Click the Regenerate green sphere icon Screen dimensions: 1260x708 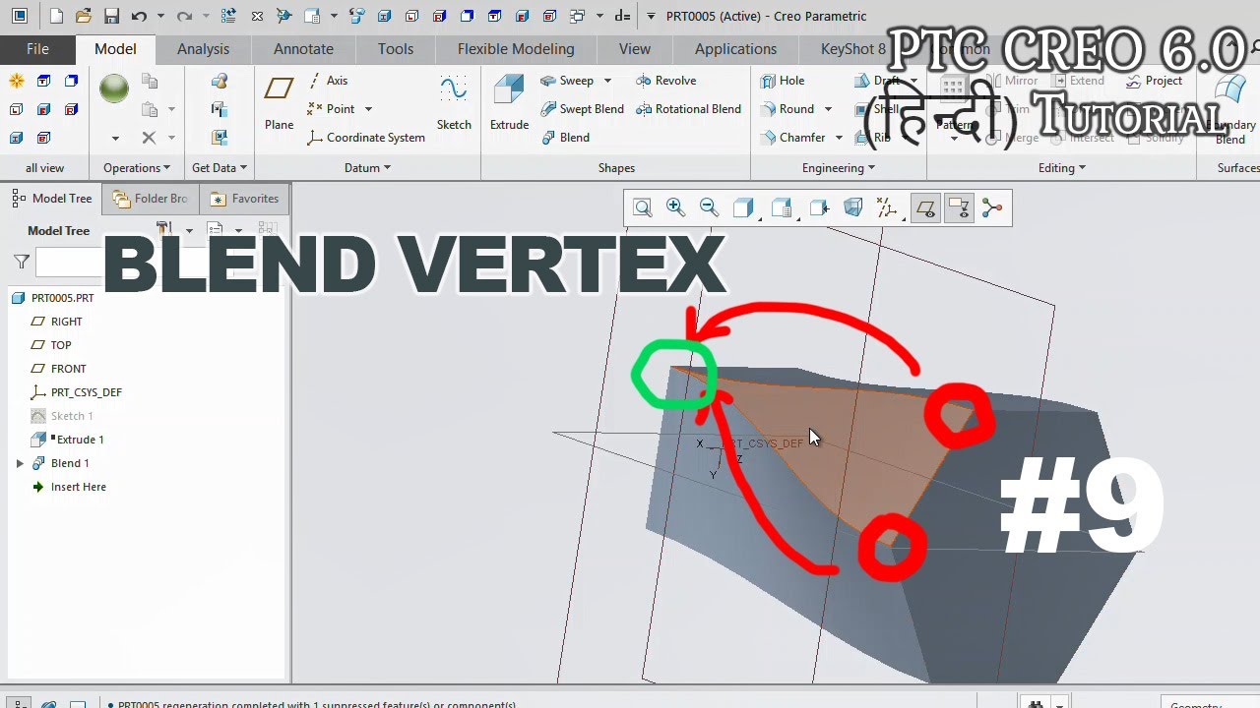click(x=114, y=88)
